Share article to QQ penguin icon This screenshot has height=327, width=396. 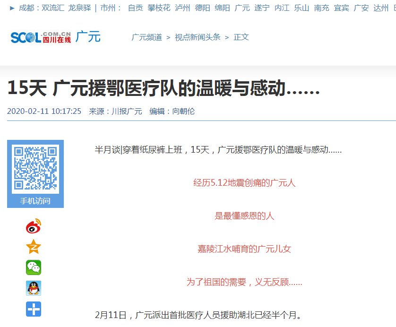coord(34,288)
